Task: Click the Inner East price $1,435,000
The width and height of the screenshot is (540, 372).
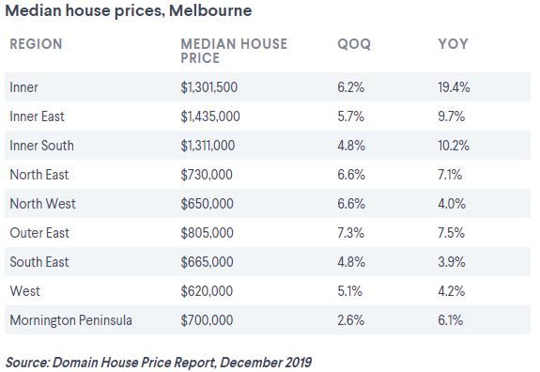Action: 210,116
